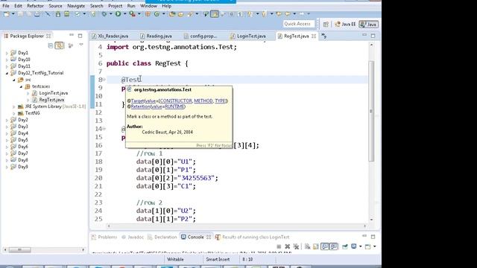Image resolution: width=477 pixels, height=268 pixels.
Task: Click Remove All Terminated Launches icon
Action: pyautogui.click(x=296, y=246)
